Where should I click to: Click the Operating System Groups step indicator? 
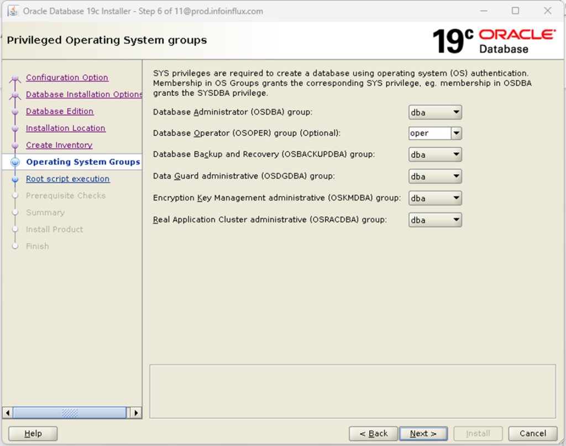[16, 162]
